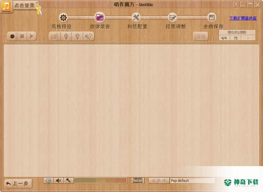
Task: Switch to the 风格预设 label
Action: 61,27
